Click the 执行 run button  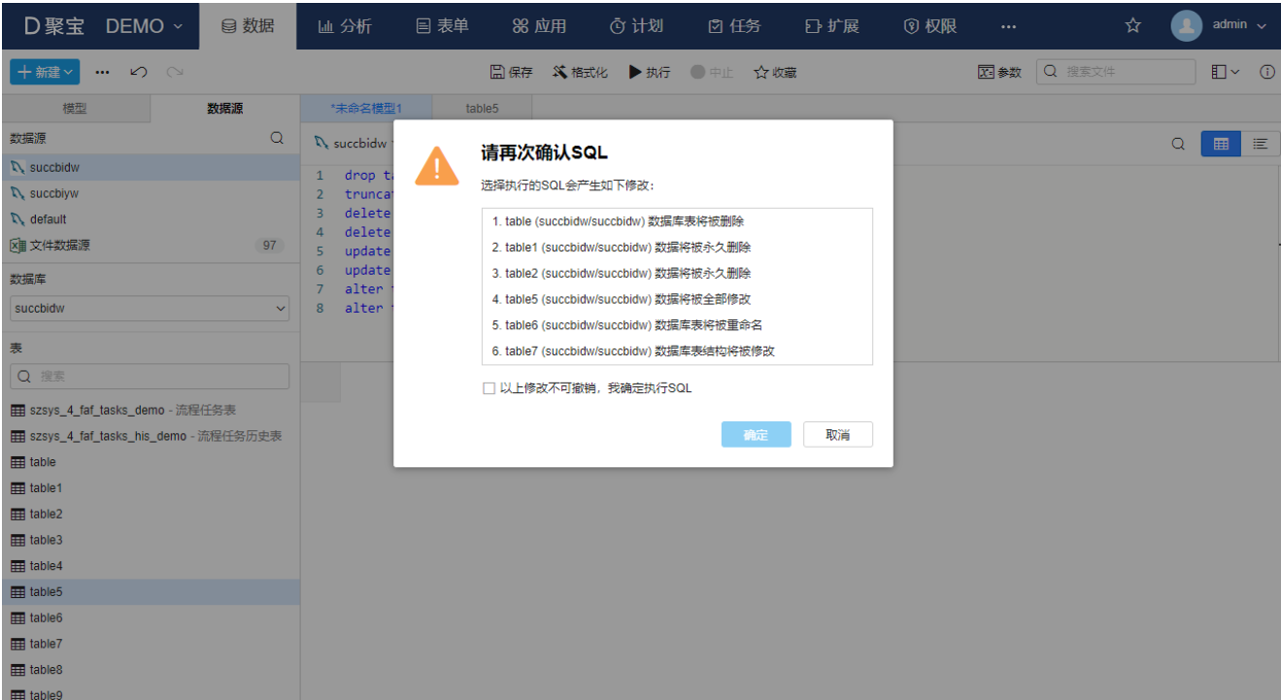[x=650, y=72]
